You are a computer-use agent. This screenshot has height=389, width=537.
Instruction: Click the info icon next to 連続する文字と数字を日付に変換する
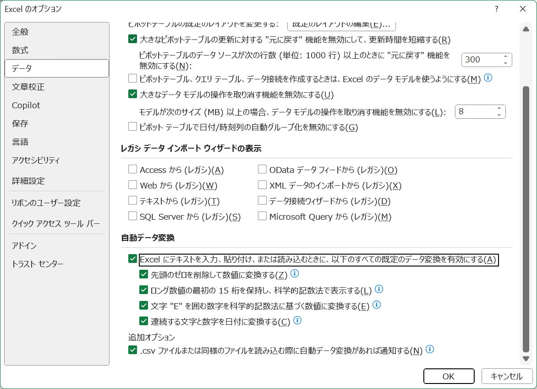(x=298, y=321)
